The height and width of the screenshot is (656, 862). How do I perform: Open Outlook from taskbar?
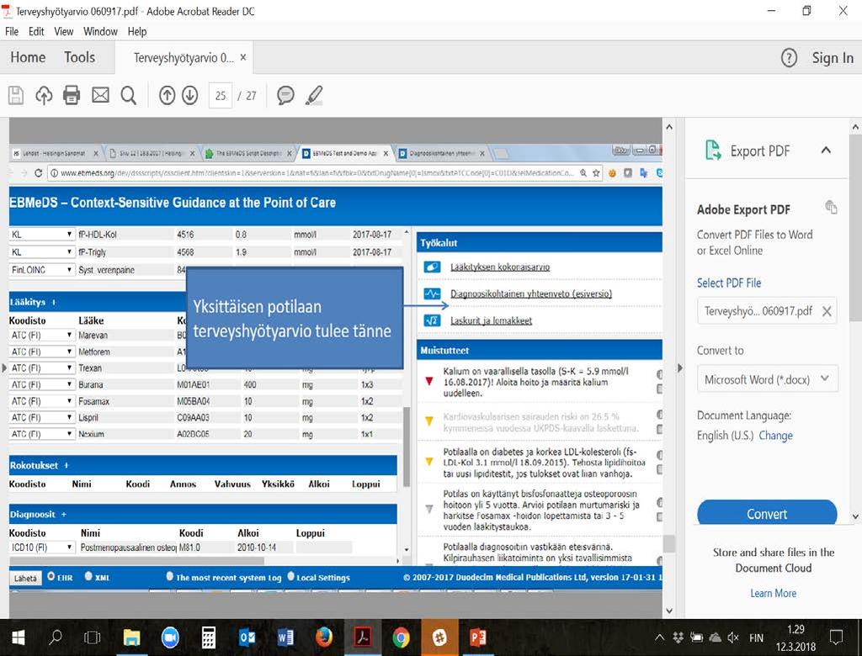coord(247,637)
